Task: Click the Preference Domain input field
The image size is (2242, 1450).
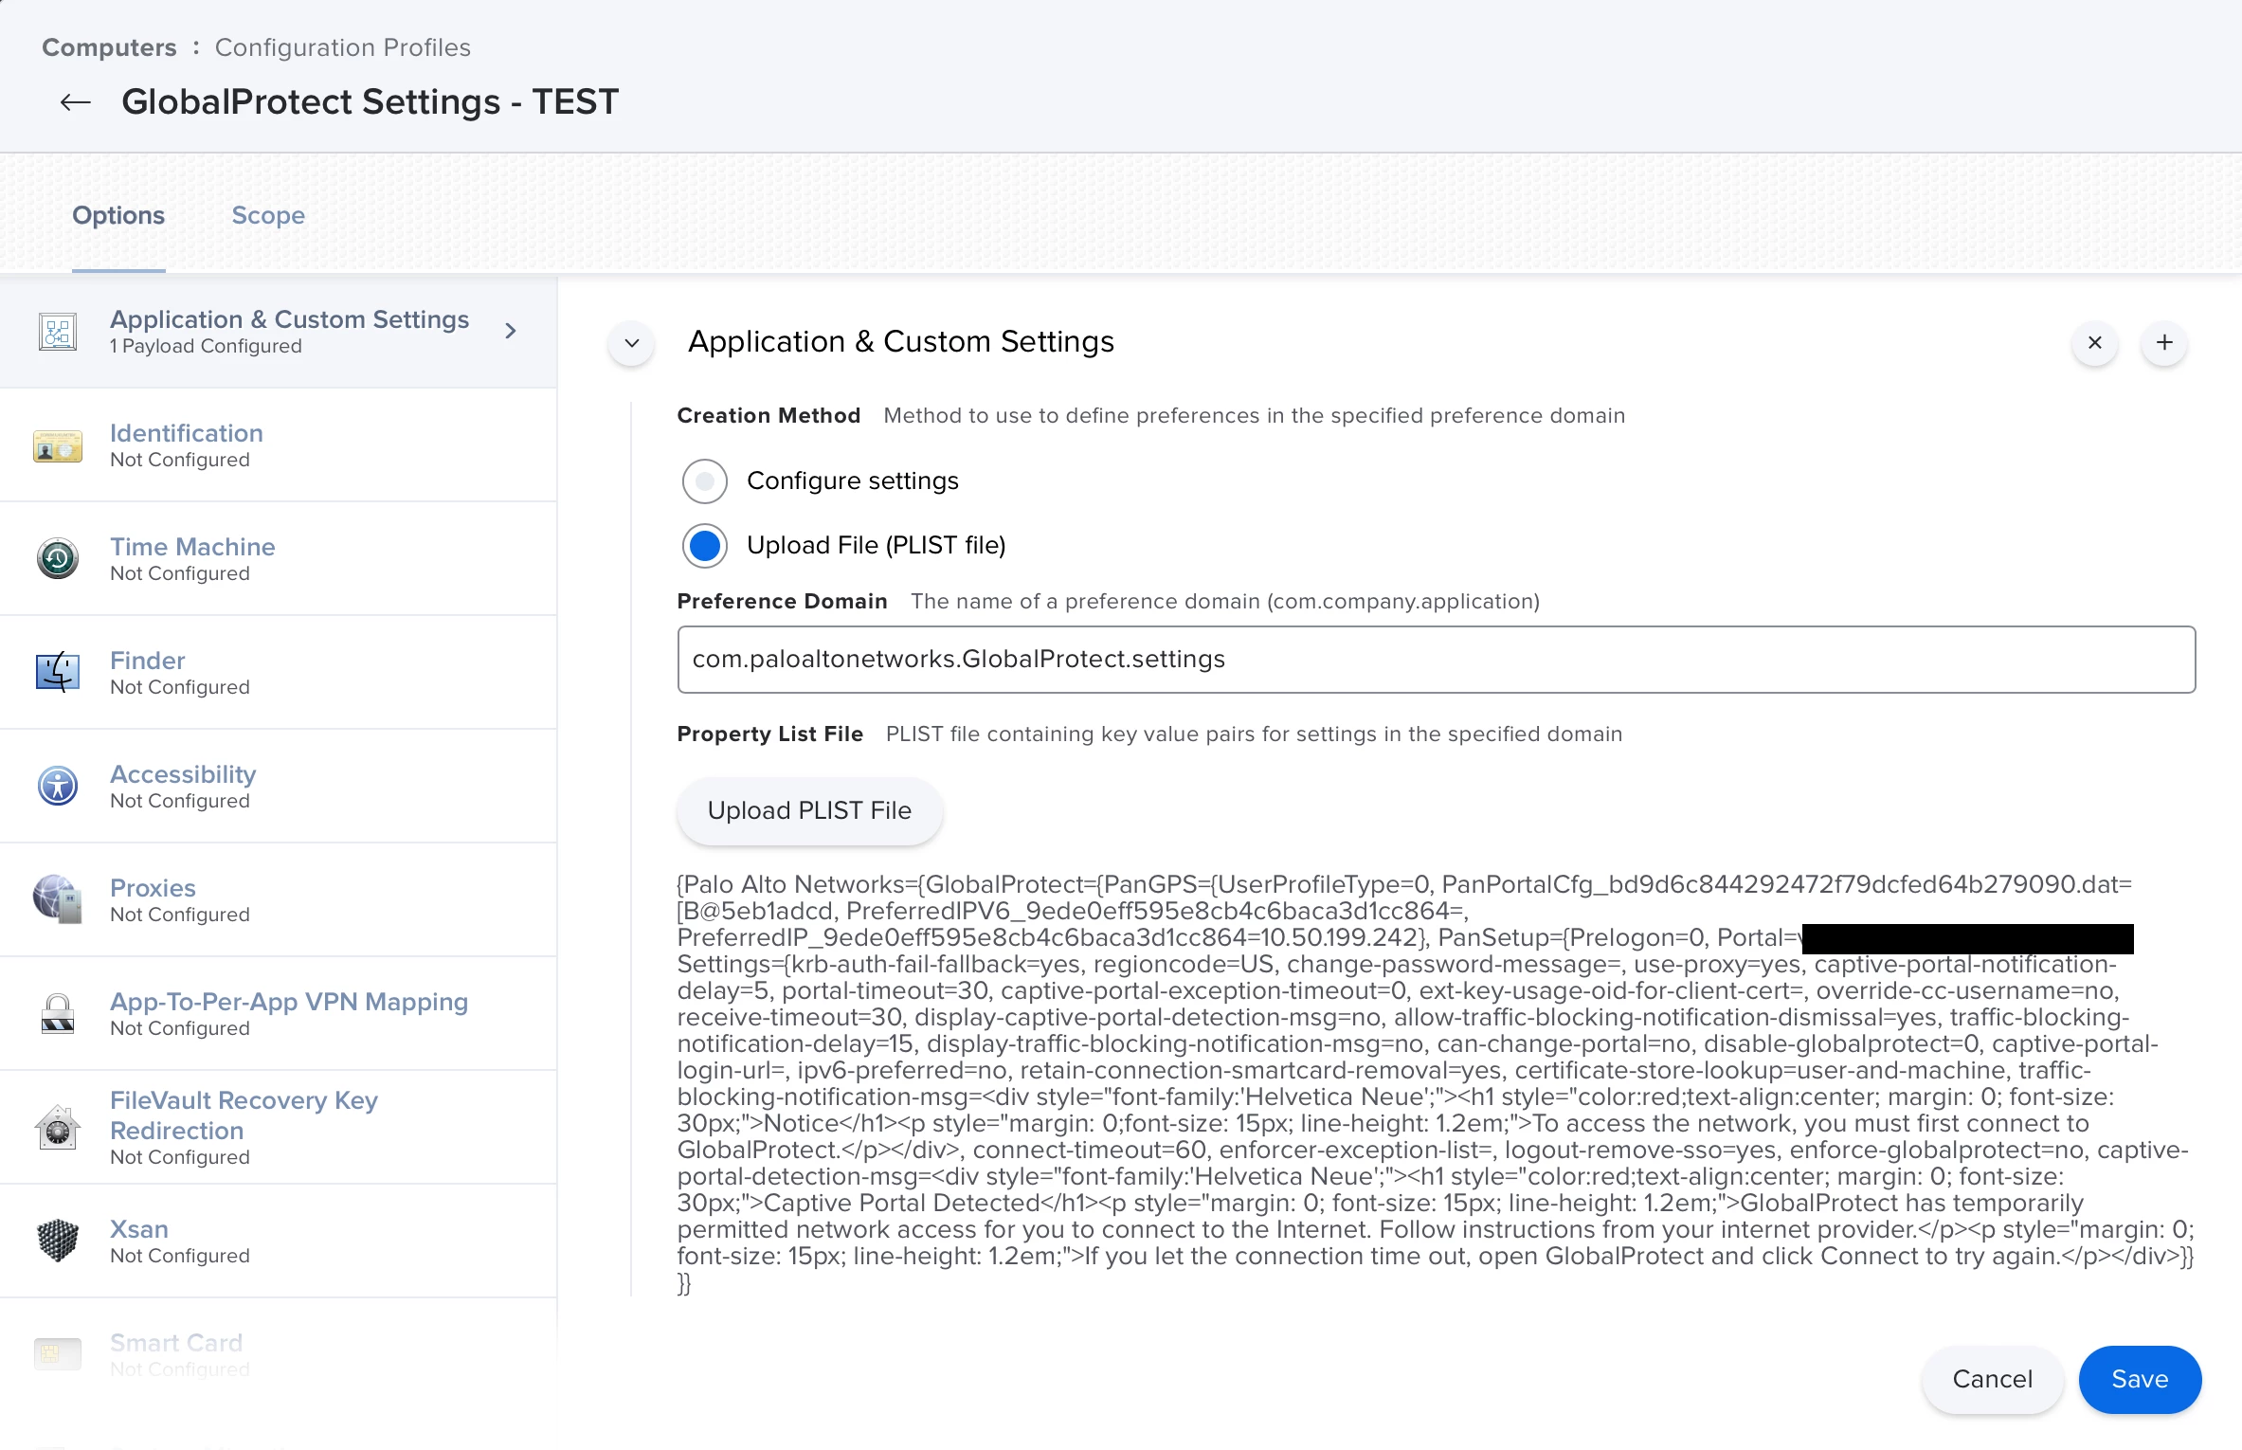Action: 1437,660
